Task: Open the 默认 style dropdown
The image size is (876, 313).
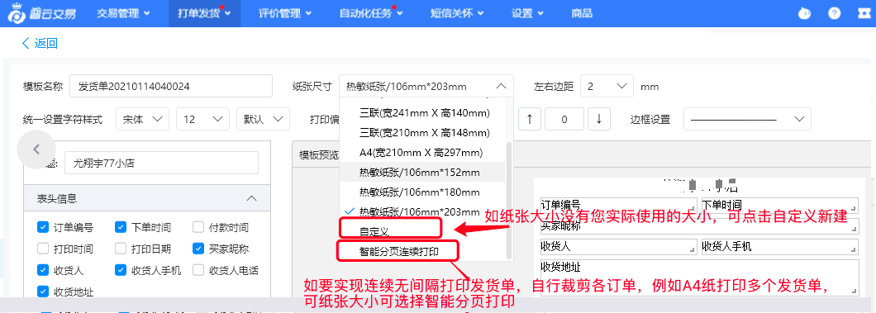Action: click(263, 119)
